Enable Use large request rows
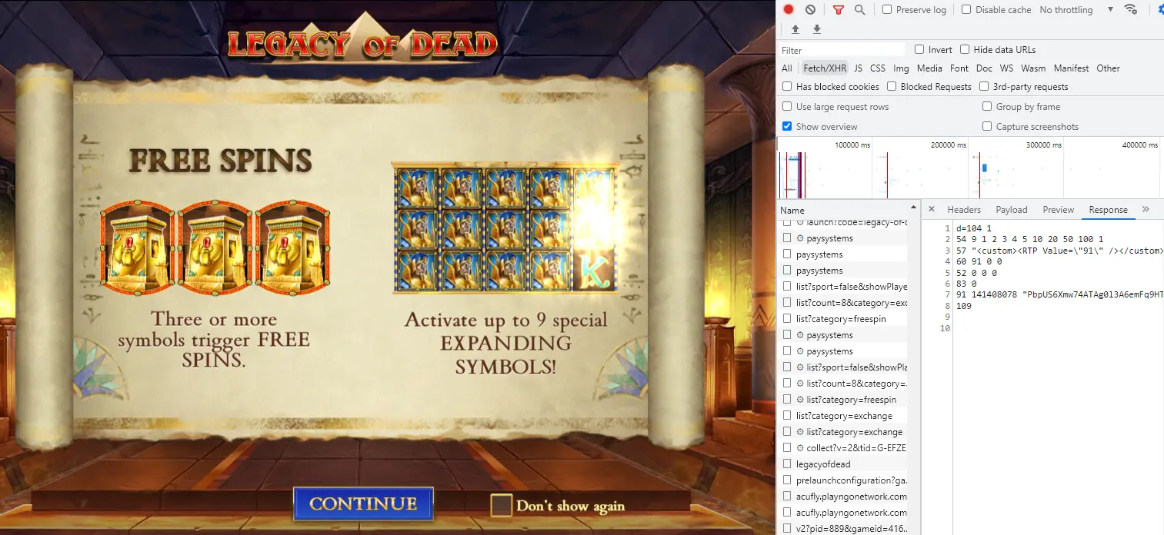The image size is (1164, 535). [787, 107]
